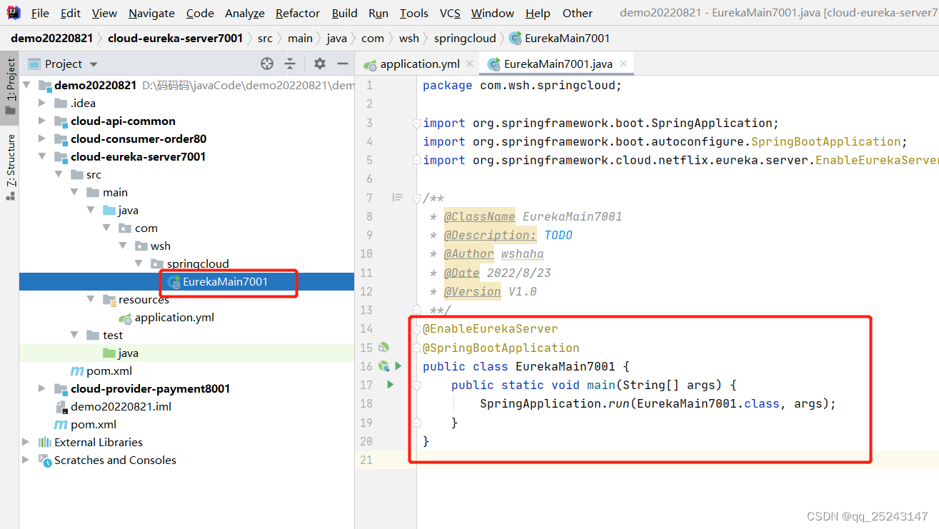939x529 pixels.
Task: Click the run arrow on line 17
Action: point(390,385)
